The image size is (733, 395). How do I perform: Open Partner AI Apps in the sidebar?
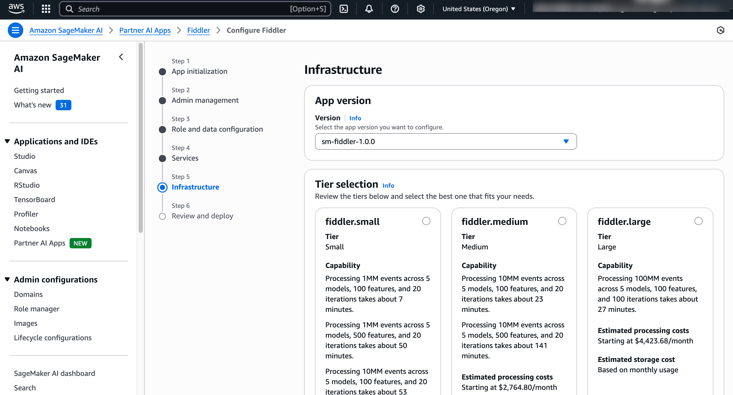39,243
